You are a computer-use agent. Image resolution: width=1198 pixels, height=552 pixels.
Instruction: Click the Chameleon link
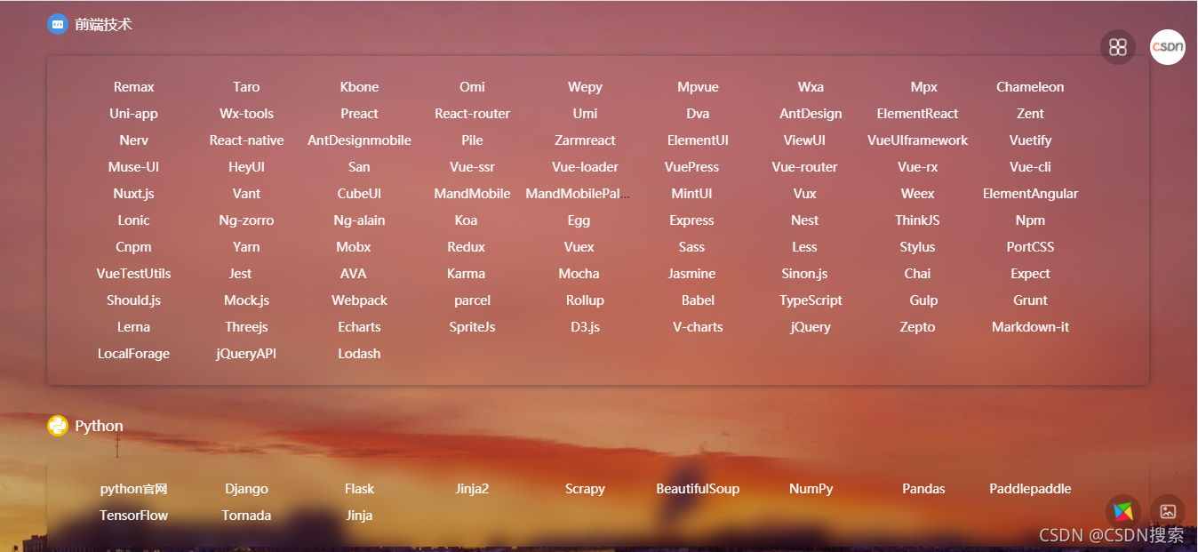pos(1031,87)
